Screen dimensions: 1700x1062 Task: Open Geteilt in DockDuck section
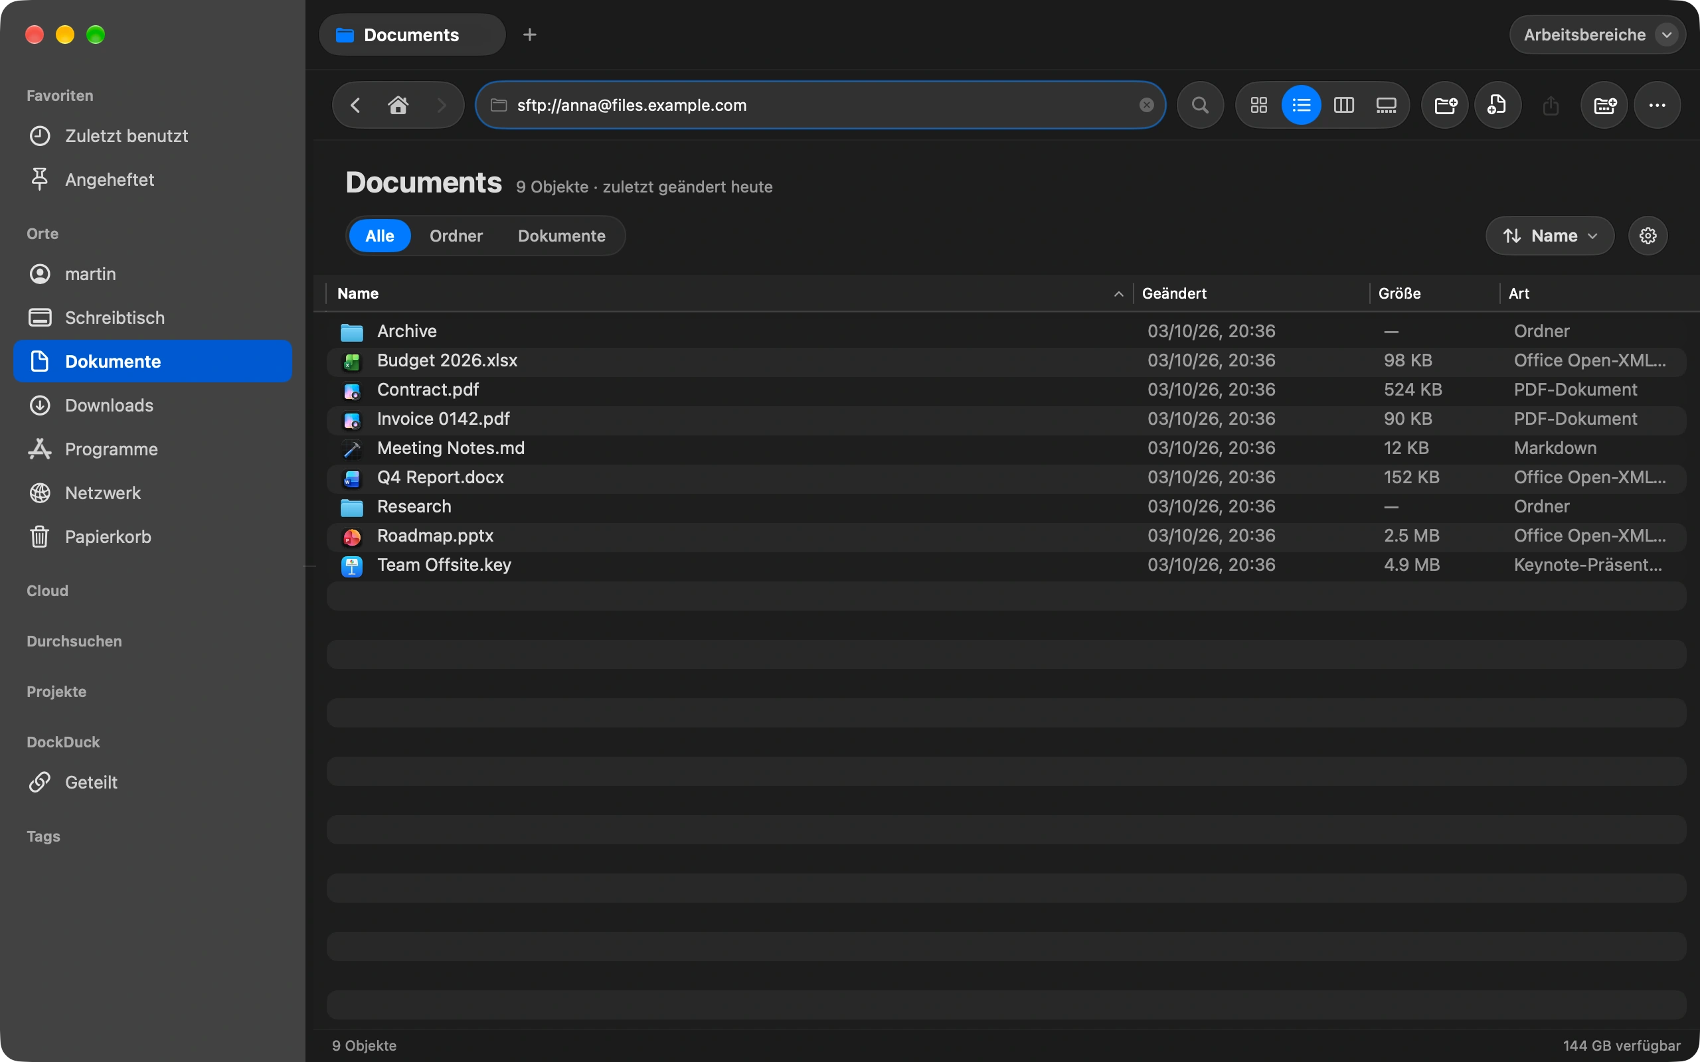click(153, 783)
